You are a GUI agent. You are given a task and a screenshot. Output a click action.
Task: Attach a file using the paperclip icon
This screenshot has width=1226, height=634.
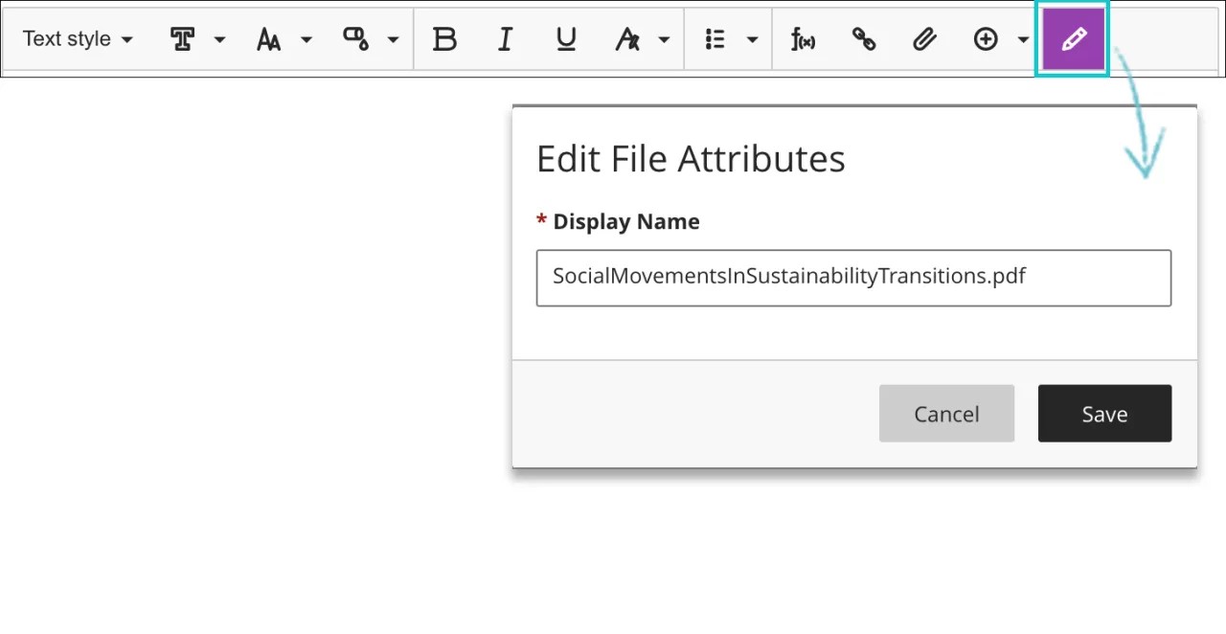click(924, 39)
